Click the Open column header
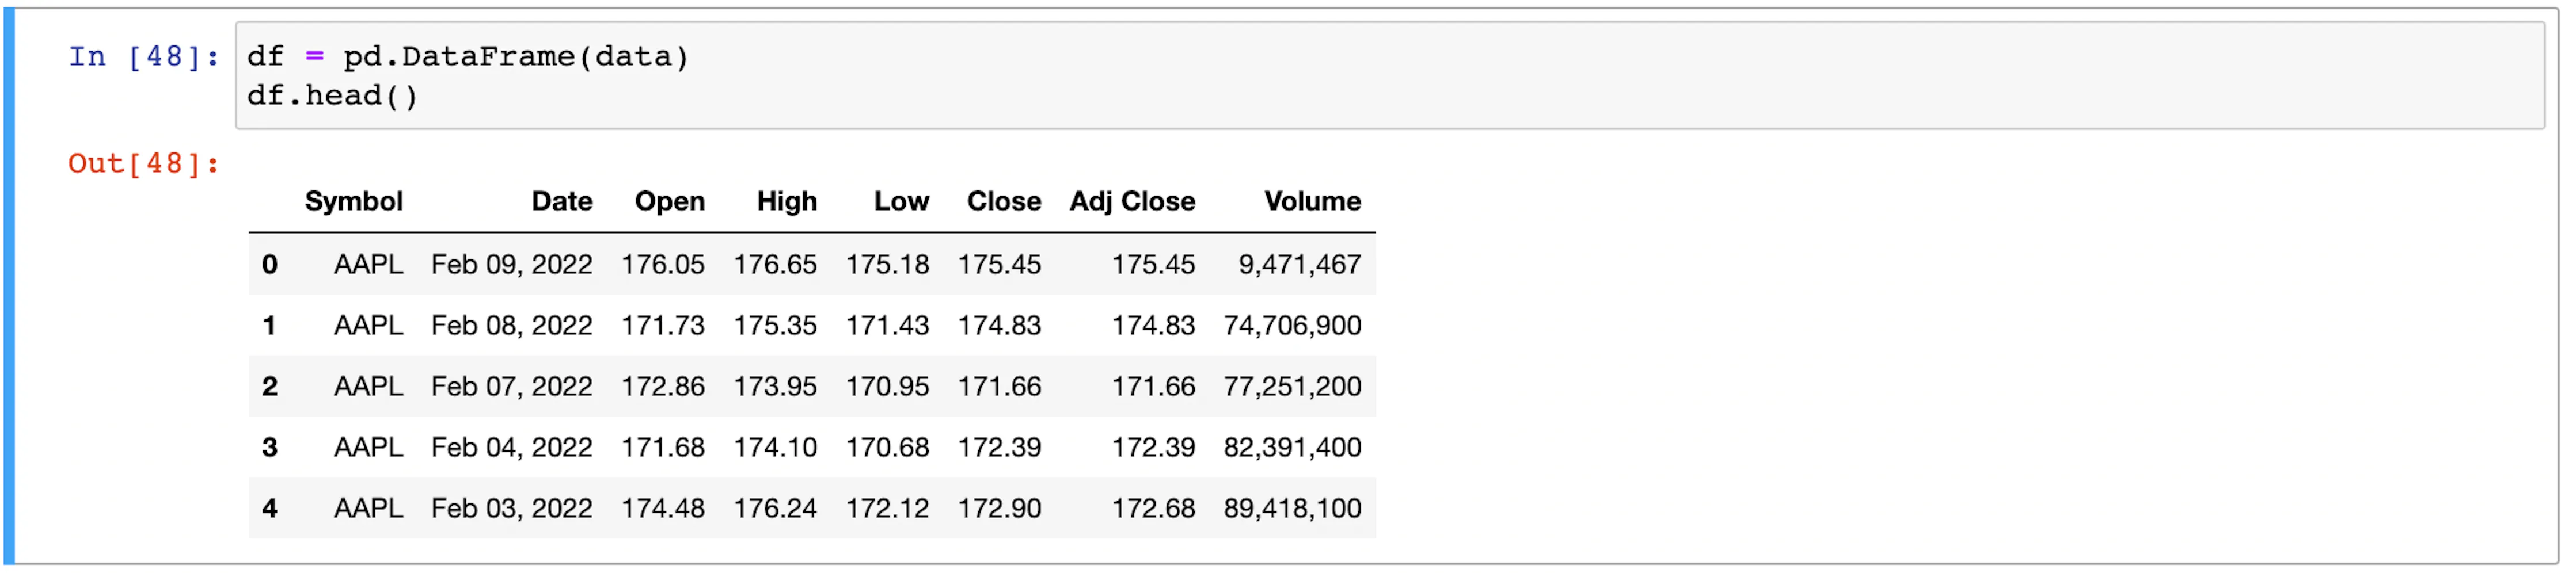 coord(669,201)
